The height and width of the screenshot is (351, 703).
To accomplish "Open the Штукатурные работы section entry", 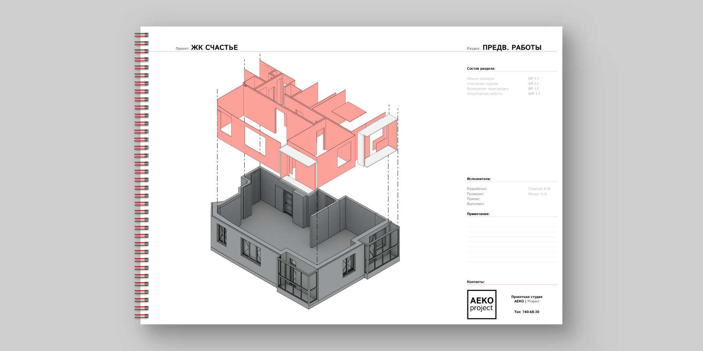I will (x=484, y=94).
